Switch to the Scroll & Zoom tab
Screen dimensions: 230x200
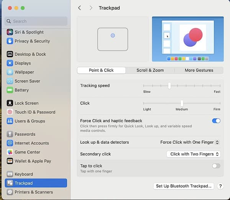[x=150, y=70]
